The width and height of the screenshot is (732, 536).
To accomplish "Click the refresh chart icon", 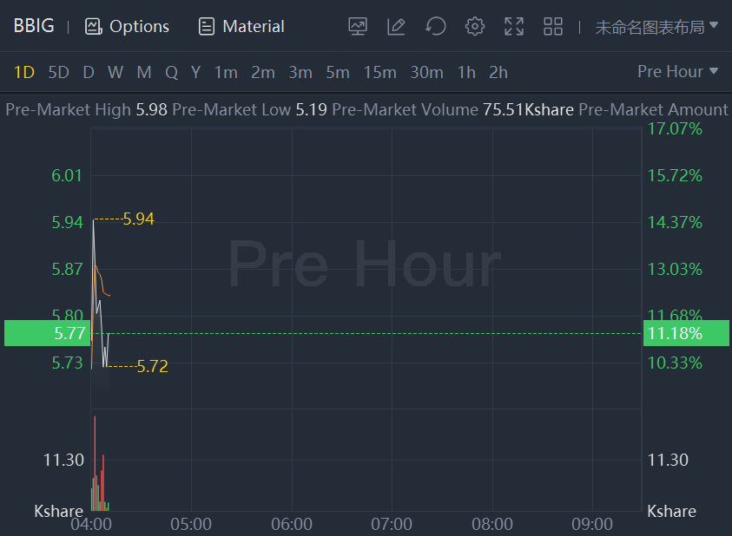I will pos(435,26).
